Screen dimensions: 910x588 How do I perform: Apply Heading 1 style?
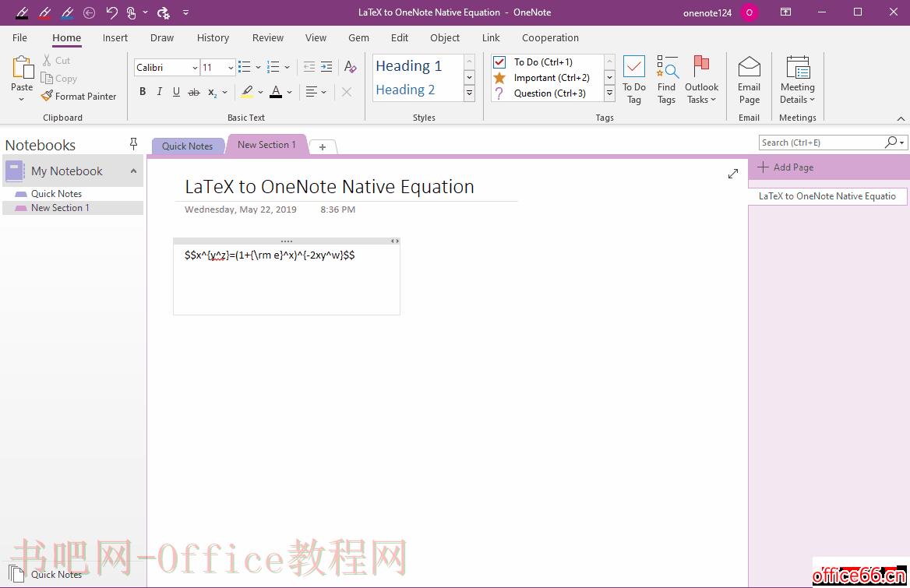click(x=408, y=66)
